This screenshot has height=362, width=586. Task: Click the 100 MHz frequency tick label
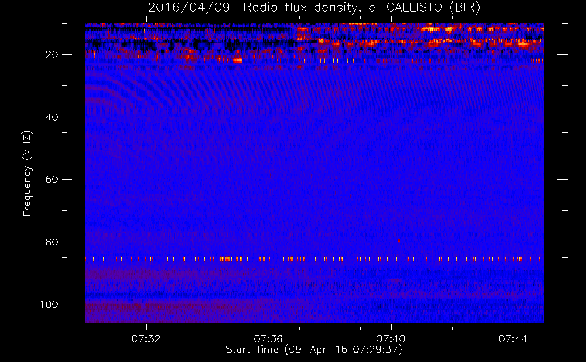click(49, 304)
